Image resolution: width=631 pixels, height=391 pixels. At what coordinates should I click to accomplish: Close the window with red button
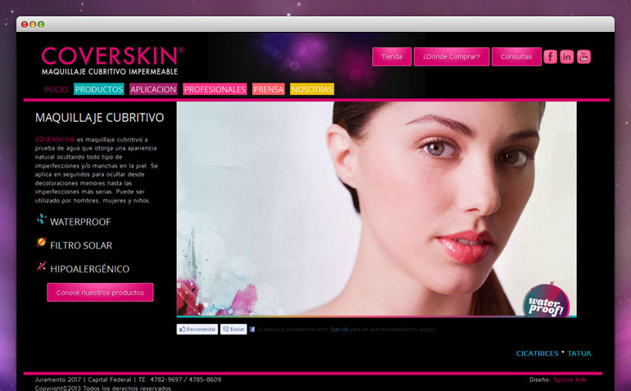click(x=25, y=25)
